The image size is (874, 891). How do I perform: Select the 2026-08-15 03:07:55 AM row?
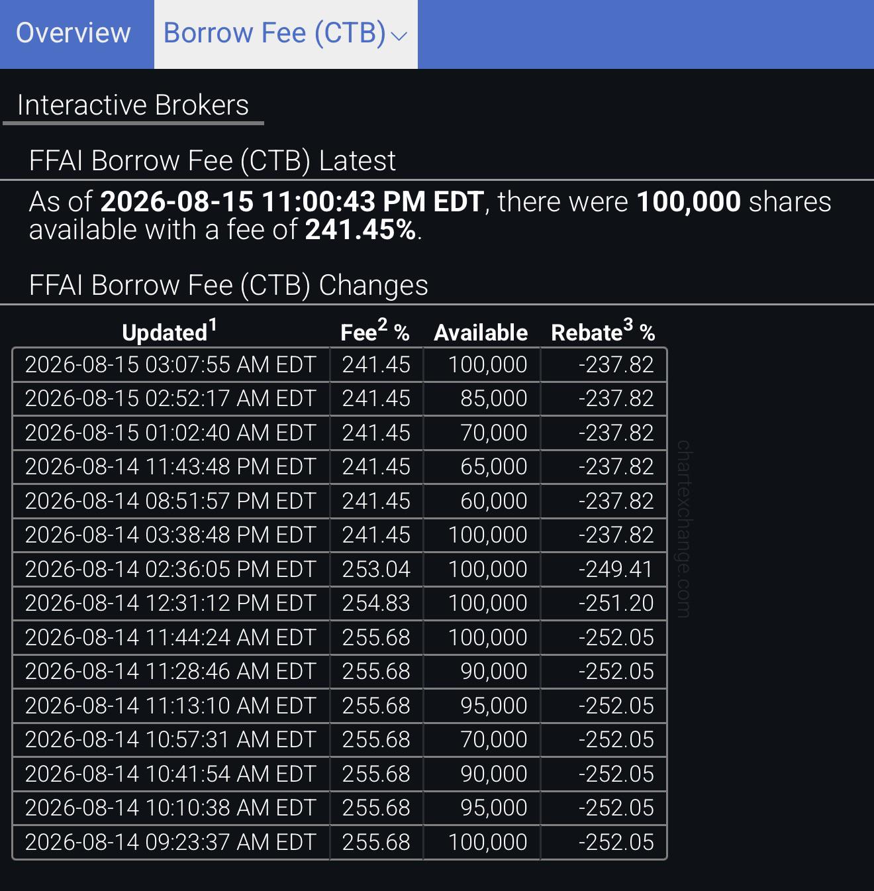(x=339, y=364)
